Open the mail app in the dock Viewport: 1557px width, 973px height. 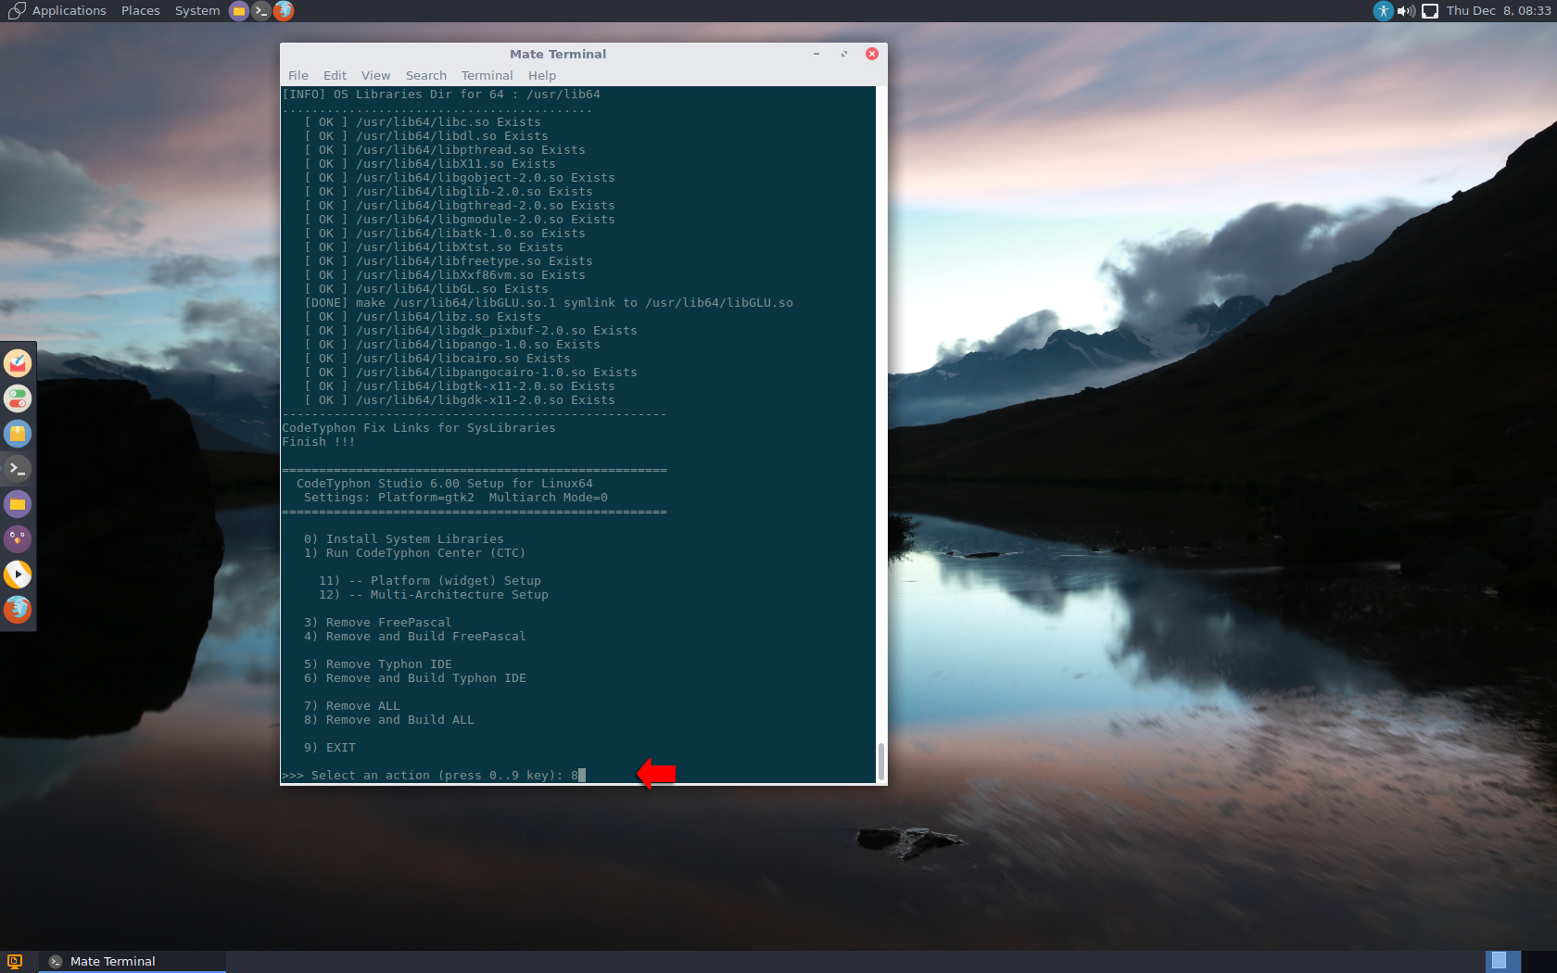coord(18,363)
